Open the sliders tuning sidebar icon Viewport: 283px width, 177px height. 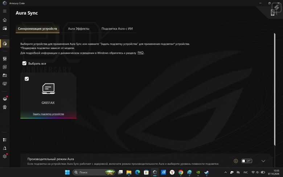click(5, 59)
